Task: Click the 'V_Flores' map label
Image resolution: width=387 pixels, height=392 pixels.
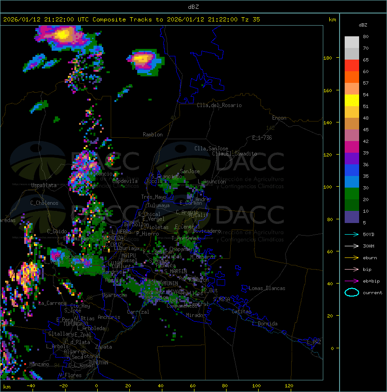Action: click(x=70, y=375)
